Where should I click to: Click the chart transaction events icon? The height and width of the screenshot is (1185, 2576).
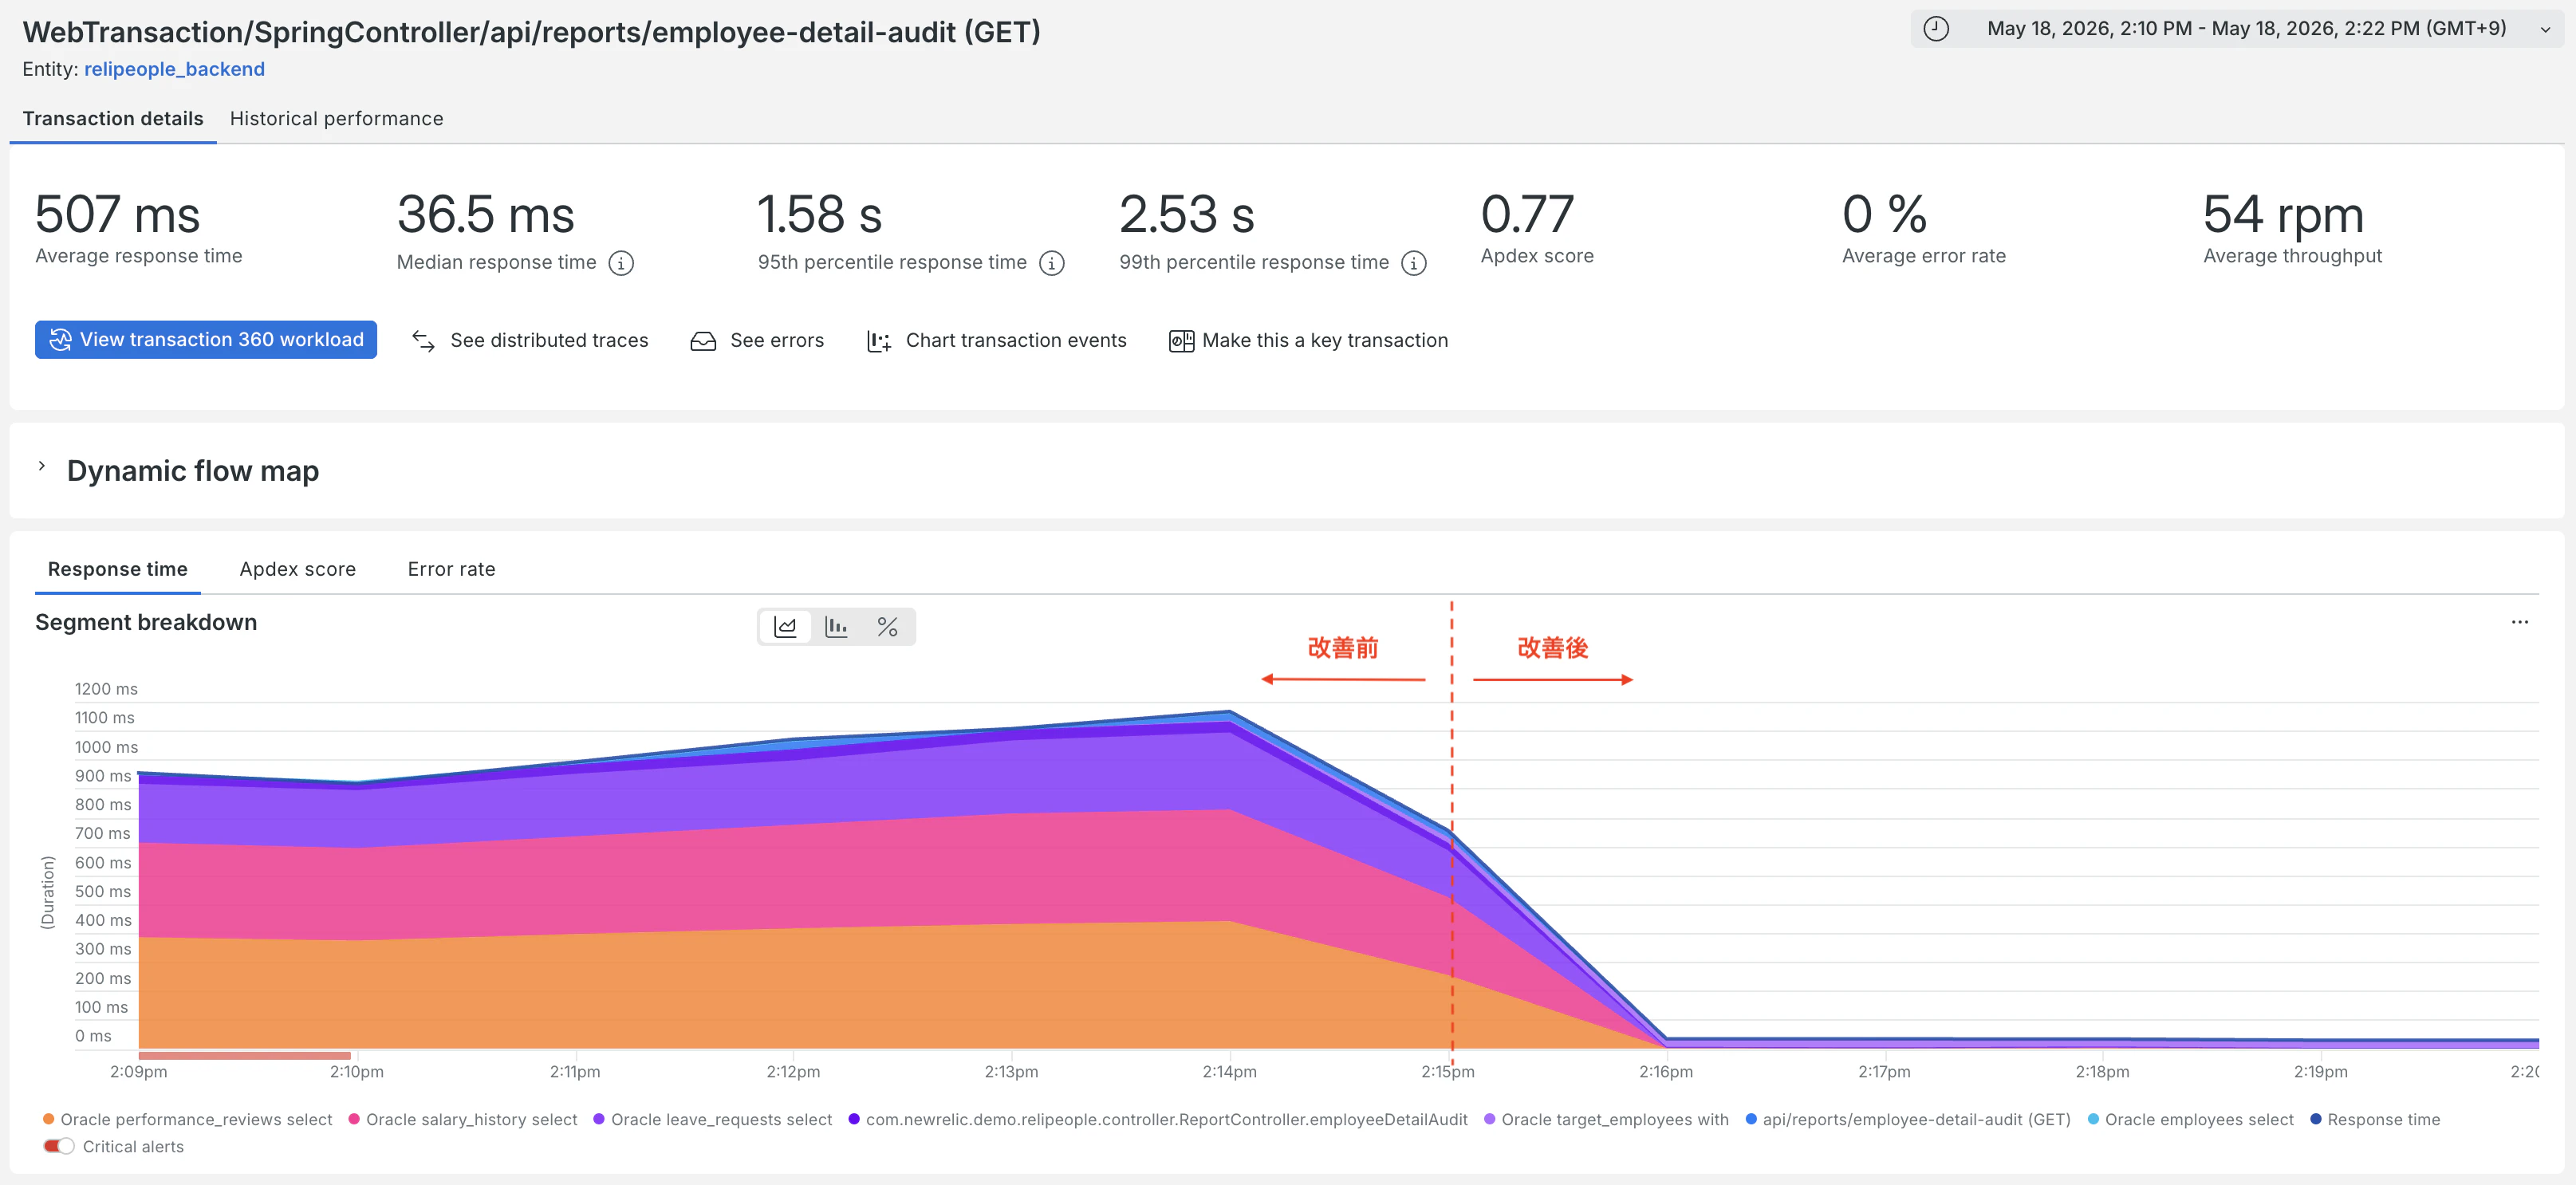pos(879,341)
